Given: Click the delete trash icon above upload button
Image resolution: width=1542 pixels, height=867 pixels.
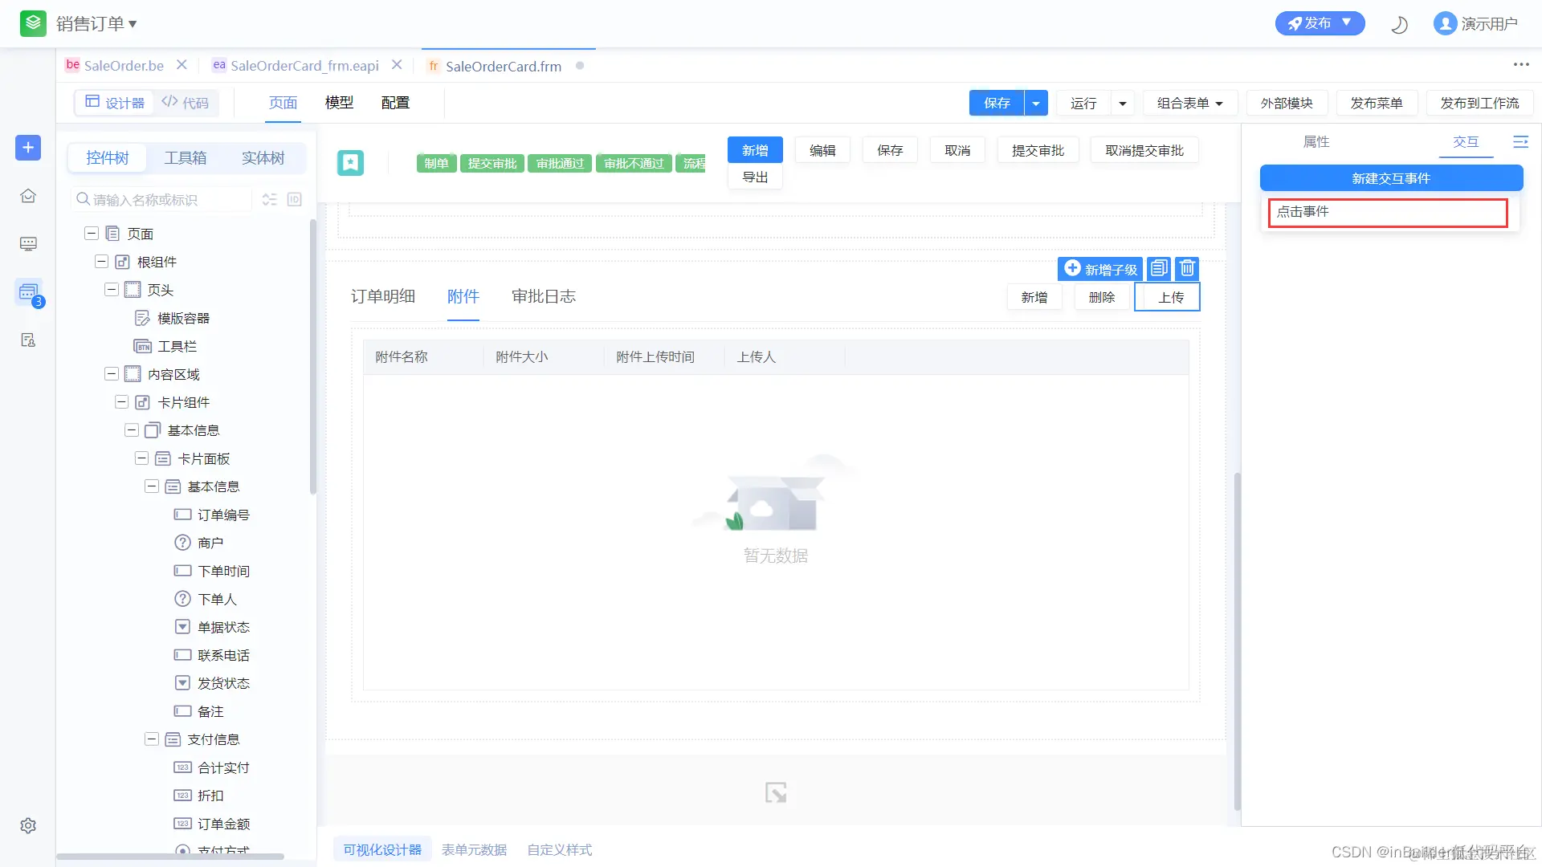Looking at the screenshot, I should 1187,268.
